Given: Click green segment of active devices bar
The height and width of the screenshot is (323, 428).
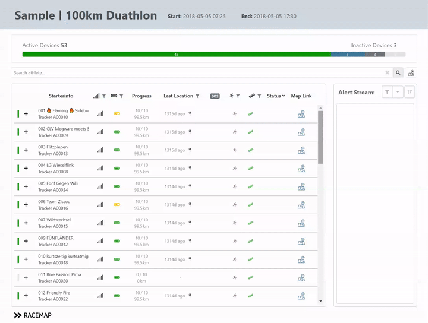Looking at the screenshot, I should click(x=176, y=54).
